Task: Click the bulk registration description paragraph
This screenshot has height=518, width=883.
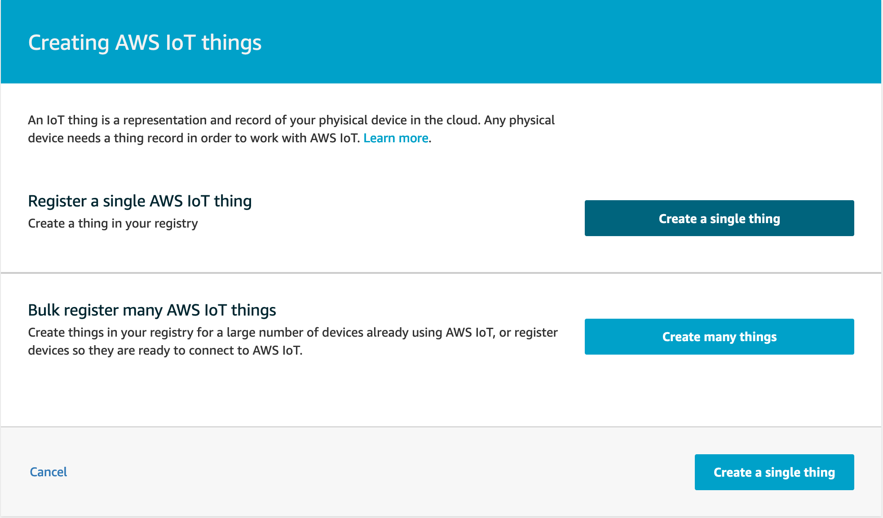Action: coord(292,342)
